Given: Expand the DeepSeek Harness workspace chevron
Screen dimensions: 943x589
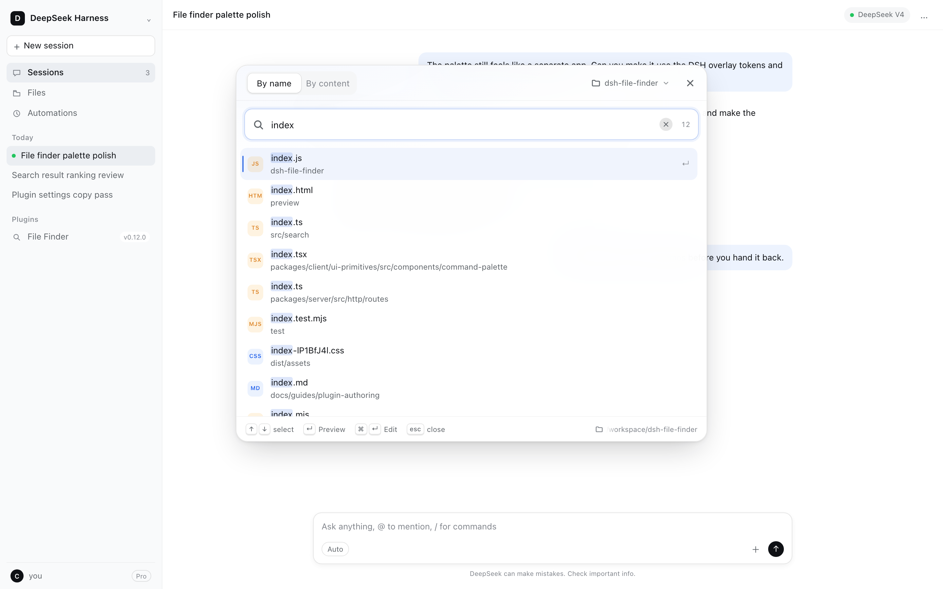Looking at the screenshot, I should point(149,20).
